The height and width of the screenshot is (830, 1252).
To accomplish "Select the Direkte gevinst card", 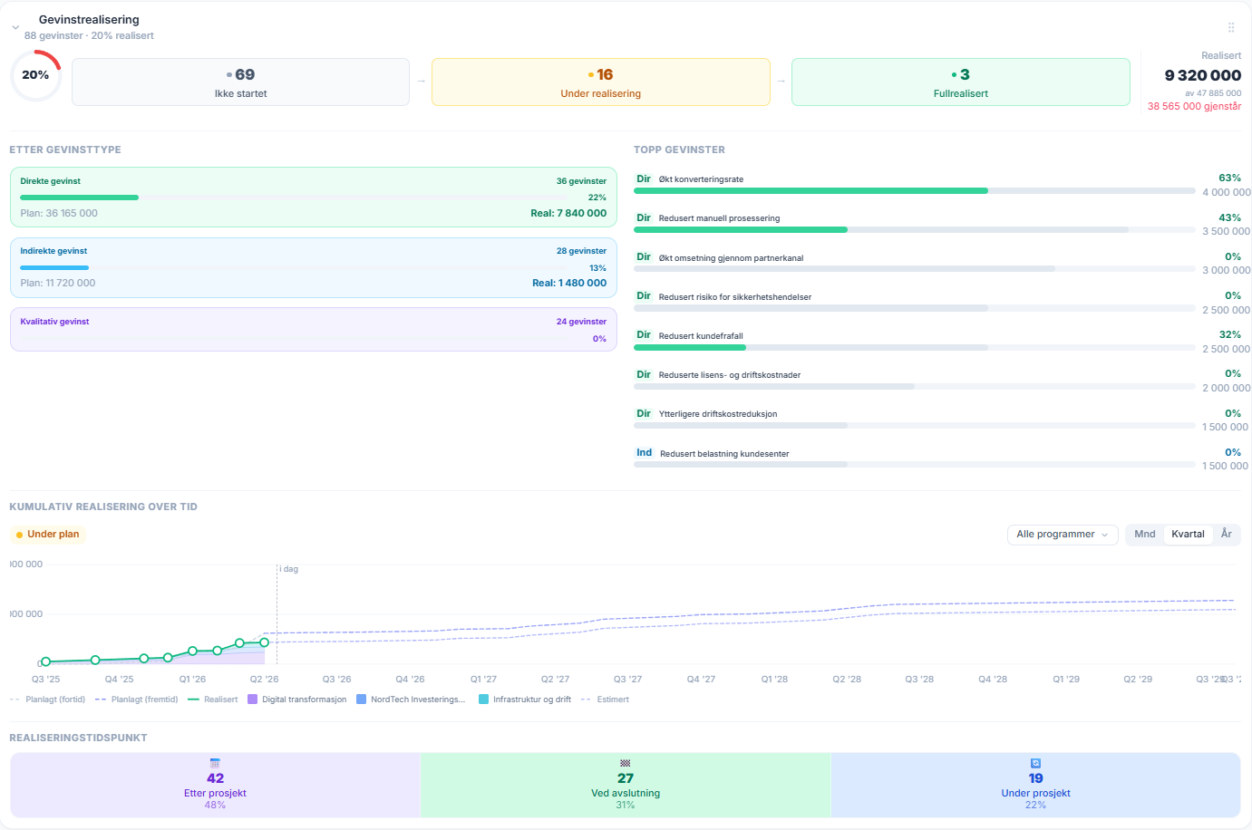I will (314, 197).
